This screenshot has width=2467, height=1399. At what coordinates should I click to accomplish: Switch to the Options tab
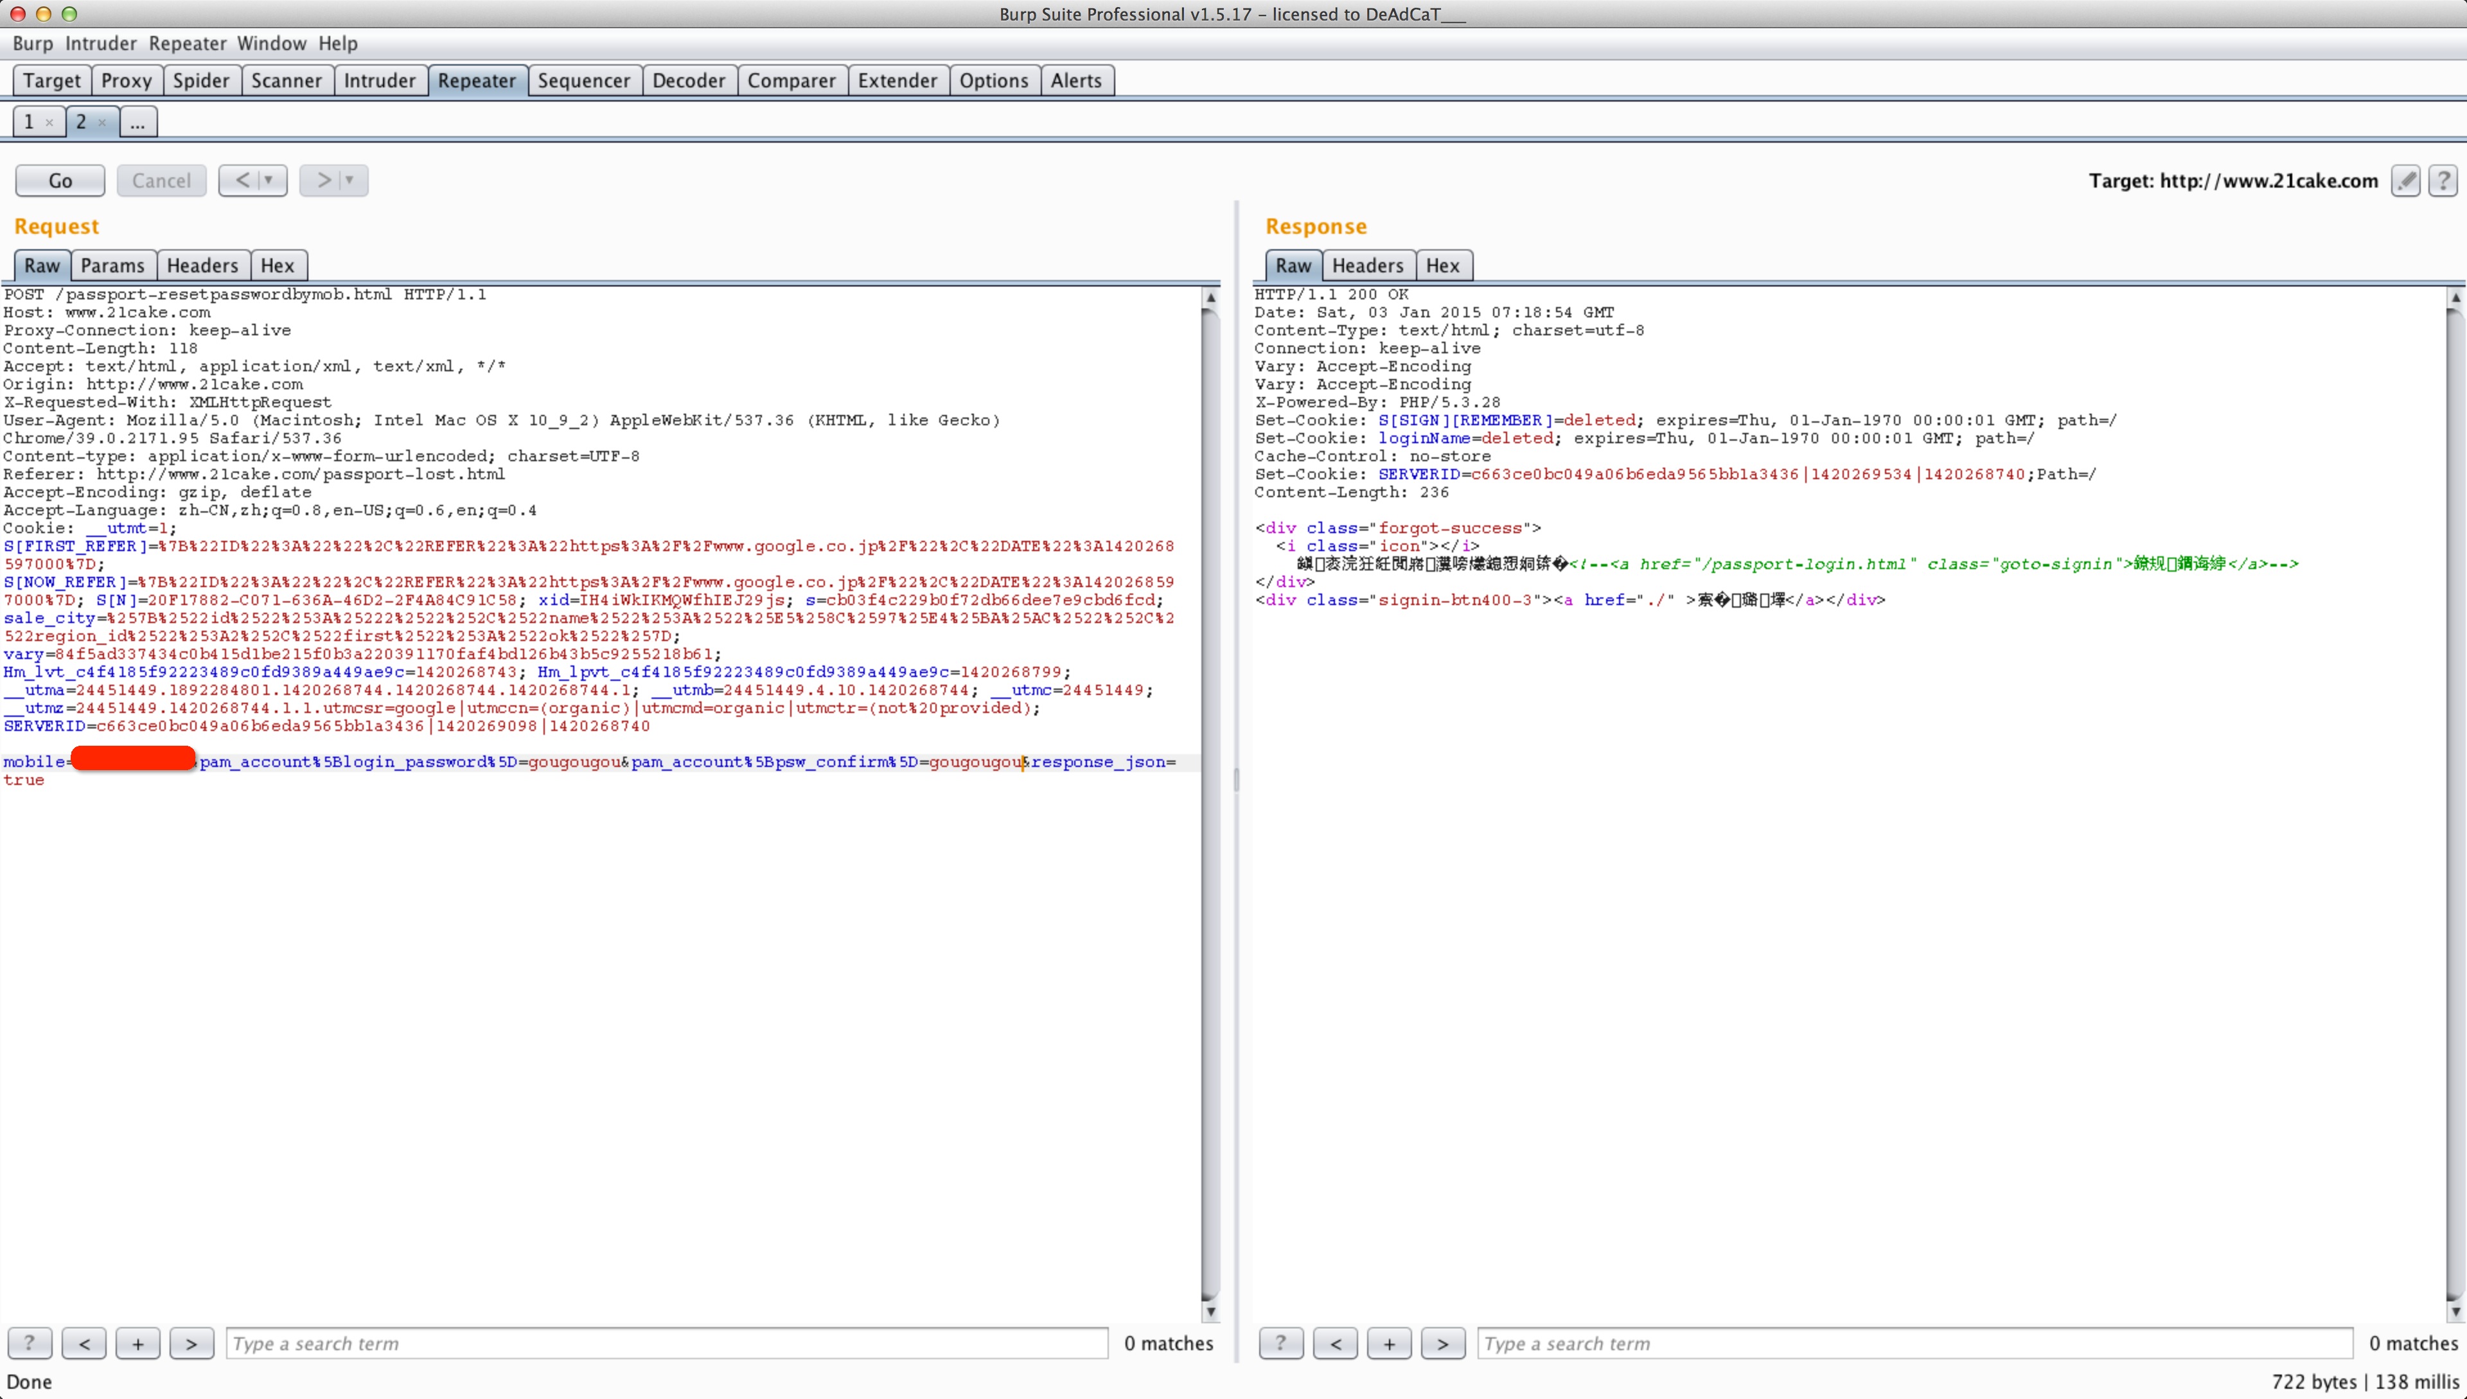pos(994,81)
